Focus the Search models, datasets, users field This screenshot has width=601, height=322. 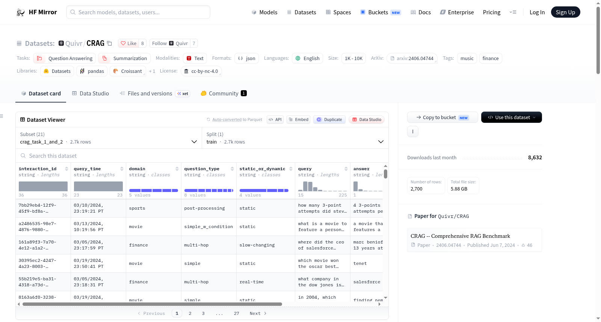138,12
